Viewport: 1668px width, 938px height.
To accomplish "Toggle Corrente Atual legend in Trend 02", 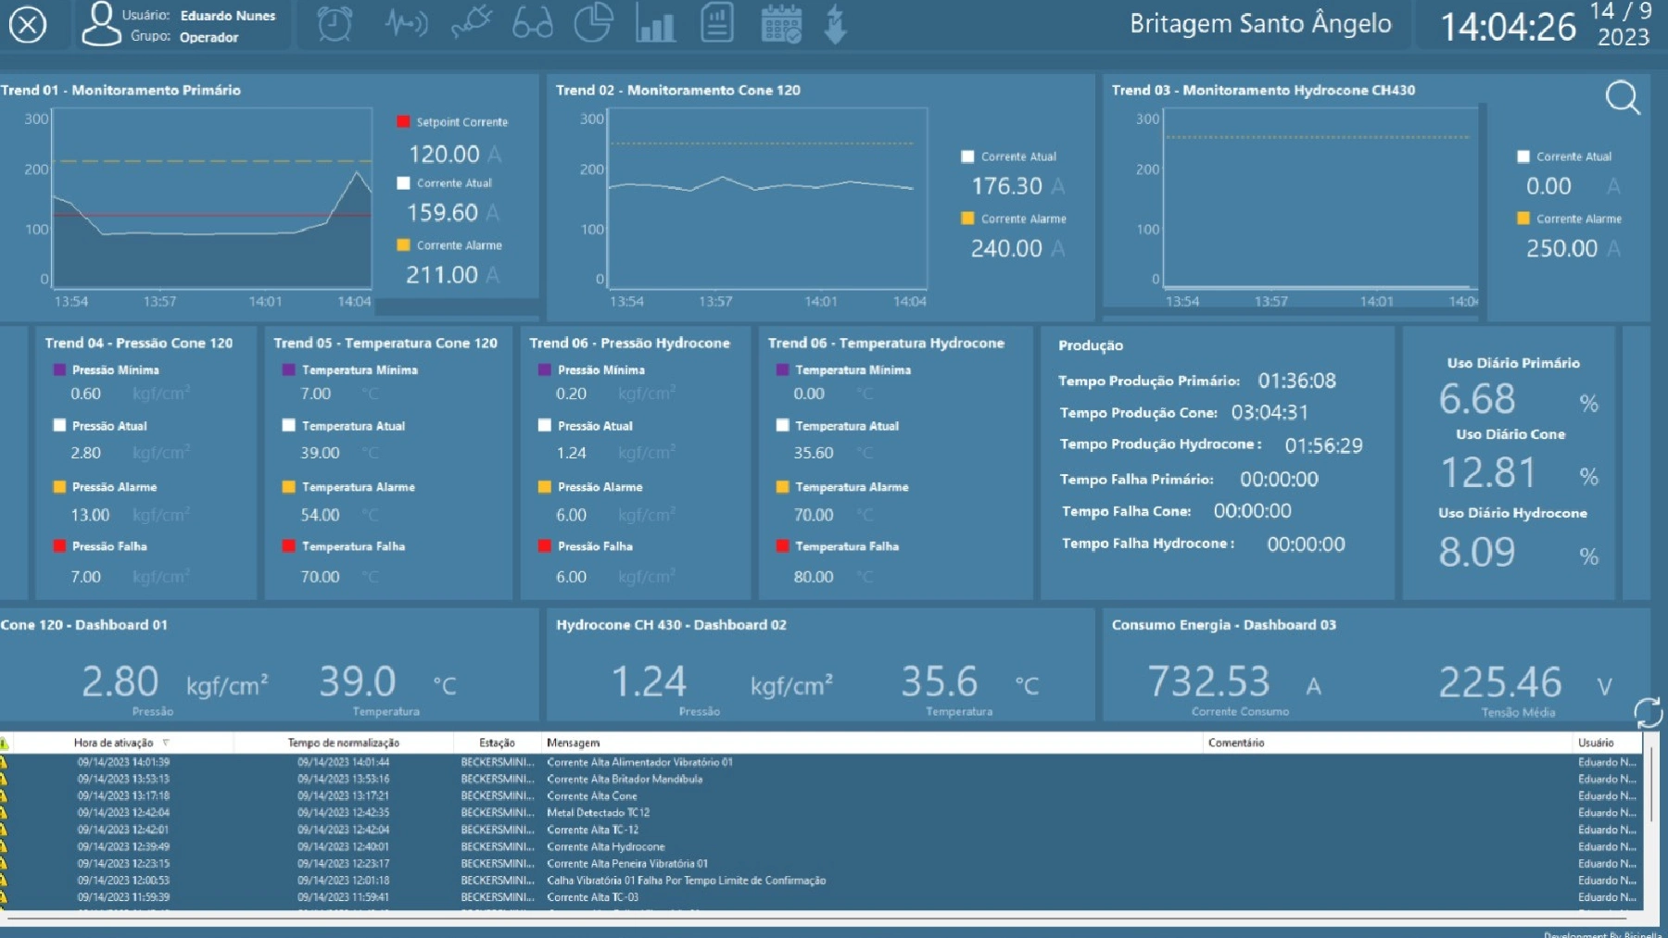I will click(x=967, y=156).
